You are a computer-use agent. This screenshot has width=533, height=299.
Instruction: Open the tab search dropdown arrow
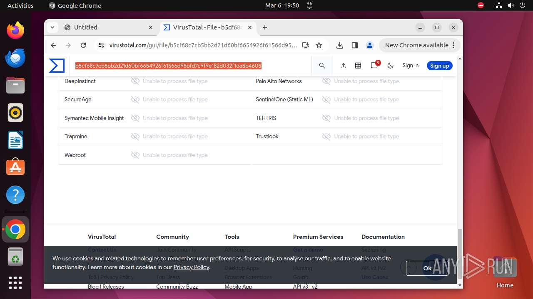(x=52, y=27)
